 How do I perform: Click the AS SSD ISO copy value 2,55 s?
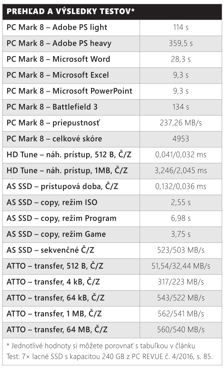click(181, 202)
